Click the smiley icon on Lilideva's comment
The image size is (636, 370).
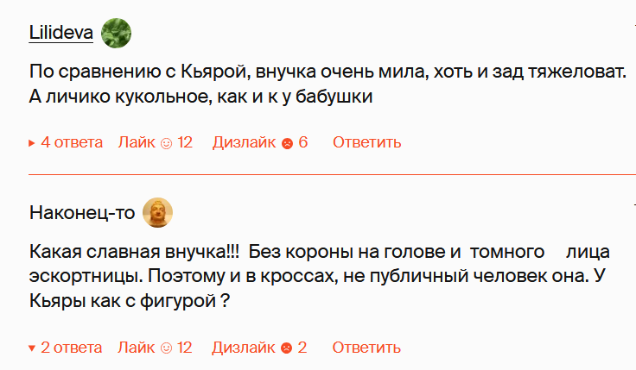[x=167, y=143]
